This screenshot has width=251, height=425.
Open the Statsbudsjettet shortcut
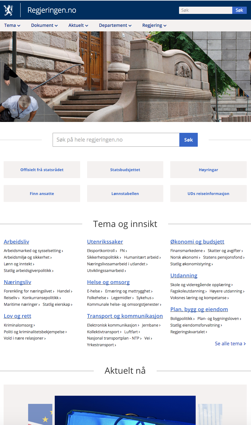pos(125,170)
